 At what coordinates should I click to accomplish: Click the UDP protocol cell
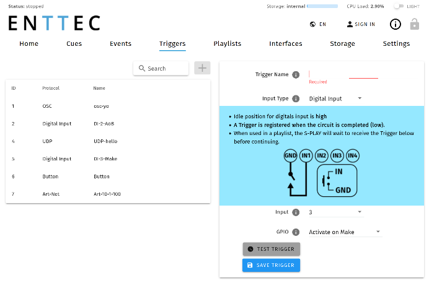[x=47, y=141]
